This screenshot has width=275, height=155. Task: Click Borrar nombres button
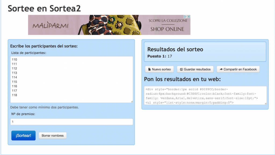[53, 136]
